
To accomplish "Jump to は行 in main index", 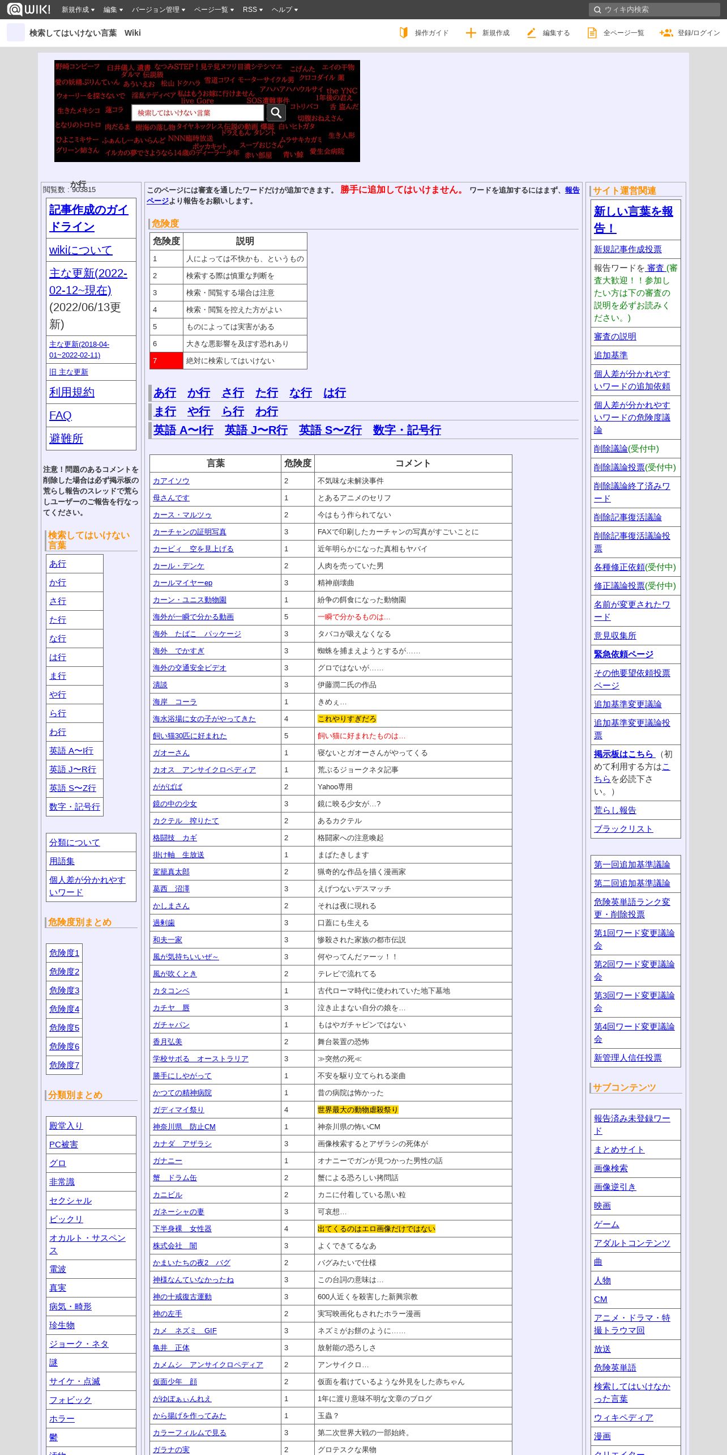I will 335,393.
